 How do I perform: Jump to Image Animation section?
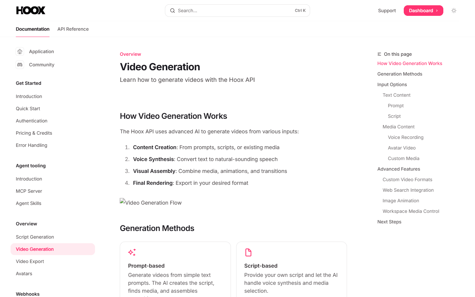401,201
